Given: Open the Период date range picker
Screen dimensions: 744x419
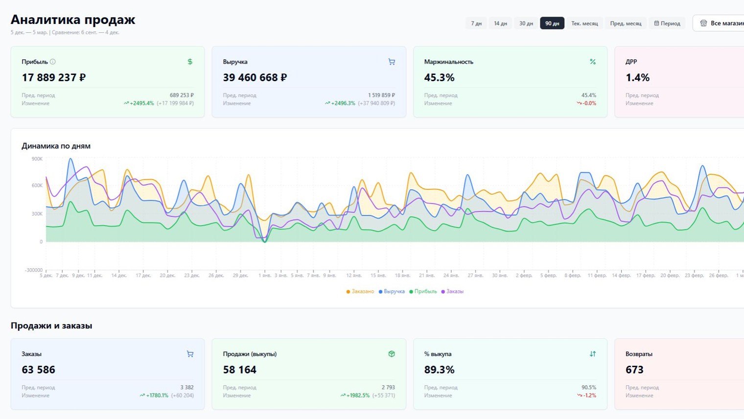Looking at the screenshot, I should pyautogui.click(x=667, y=23).
